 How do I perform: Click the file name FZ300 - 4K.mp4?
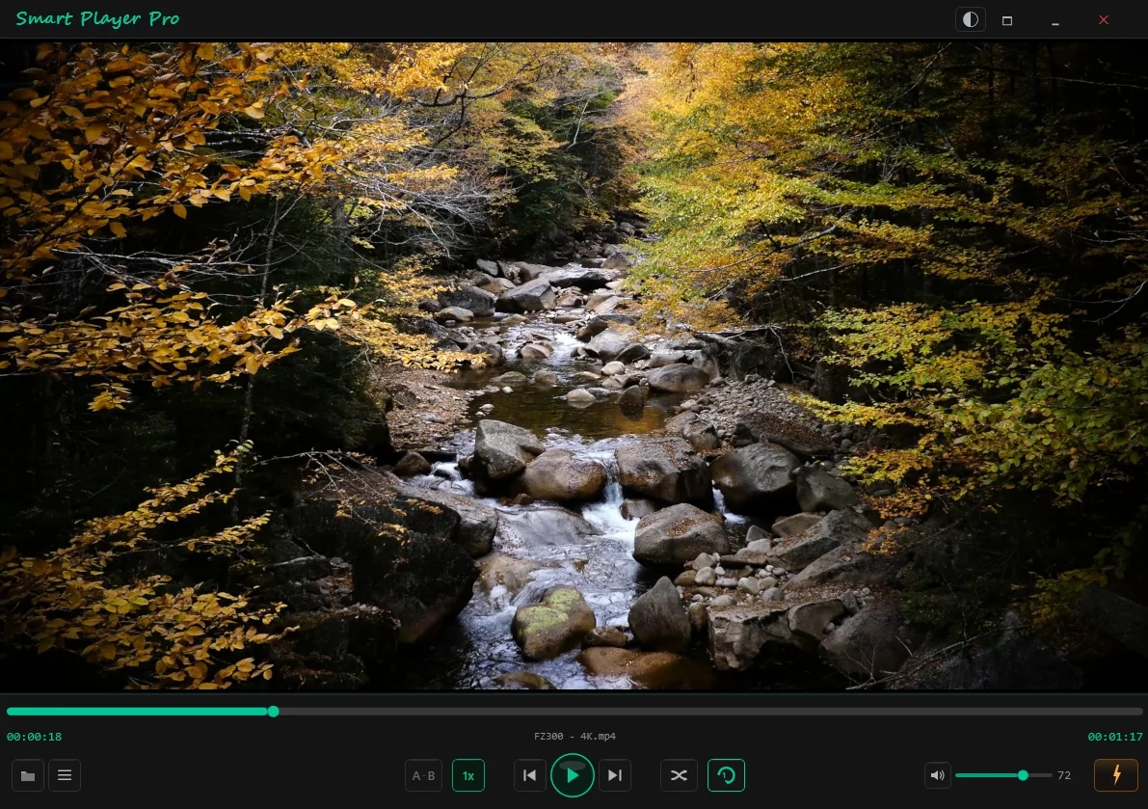574,736
